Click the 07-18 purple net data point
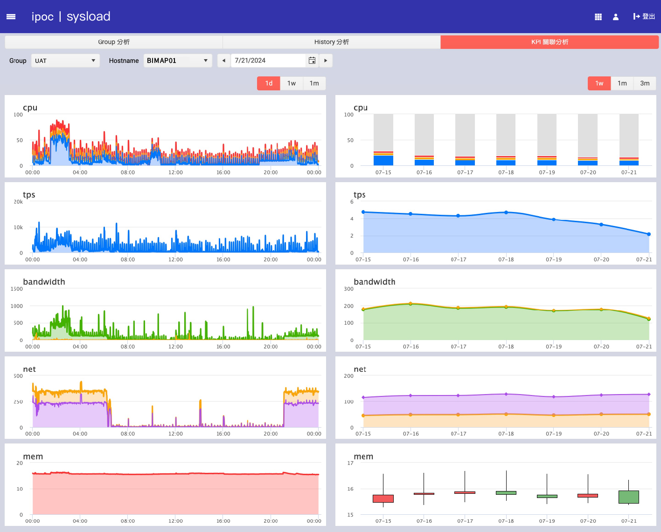Screen dimensions: 661x532 pyautogui.click(x=506, y=394)
